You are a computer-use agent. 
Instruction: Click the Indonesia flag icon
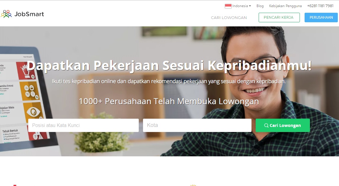click(x=228, y=6)
